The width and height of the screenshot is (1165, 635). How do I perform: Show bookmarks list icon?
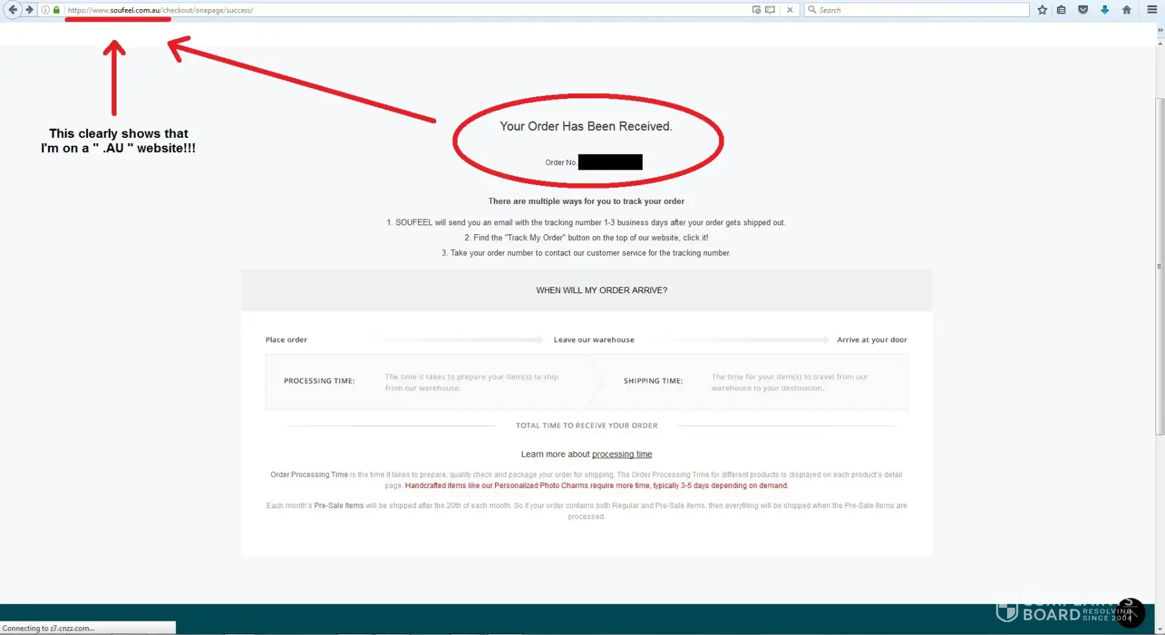coord(1061,10)
